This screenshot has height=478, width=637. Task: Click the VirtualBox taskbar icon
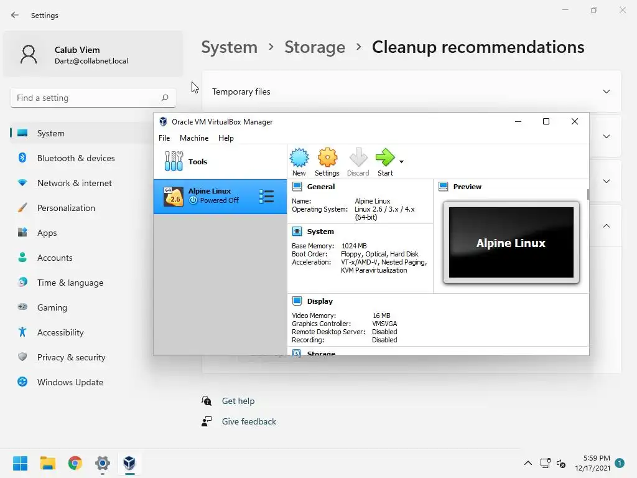tap(129, 463)
